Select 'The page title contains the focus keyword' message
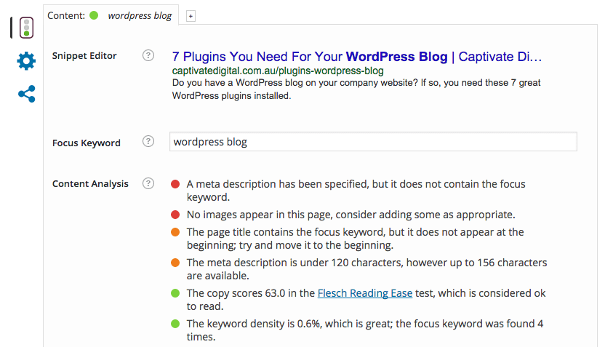 coord(356,239)
